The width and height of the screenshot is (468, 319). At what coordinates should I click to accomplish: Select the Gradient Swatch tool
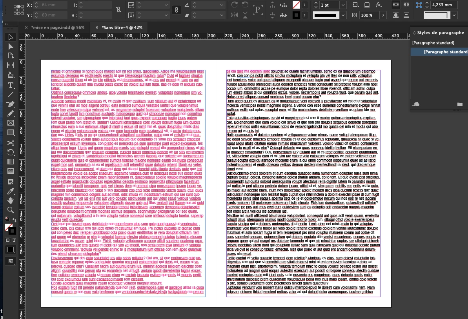[11, 162]
